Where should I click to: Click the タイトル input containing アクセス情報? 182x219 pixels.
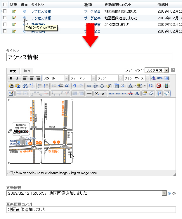[x=89, y=57]
